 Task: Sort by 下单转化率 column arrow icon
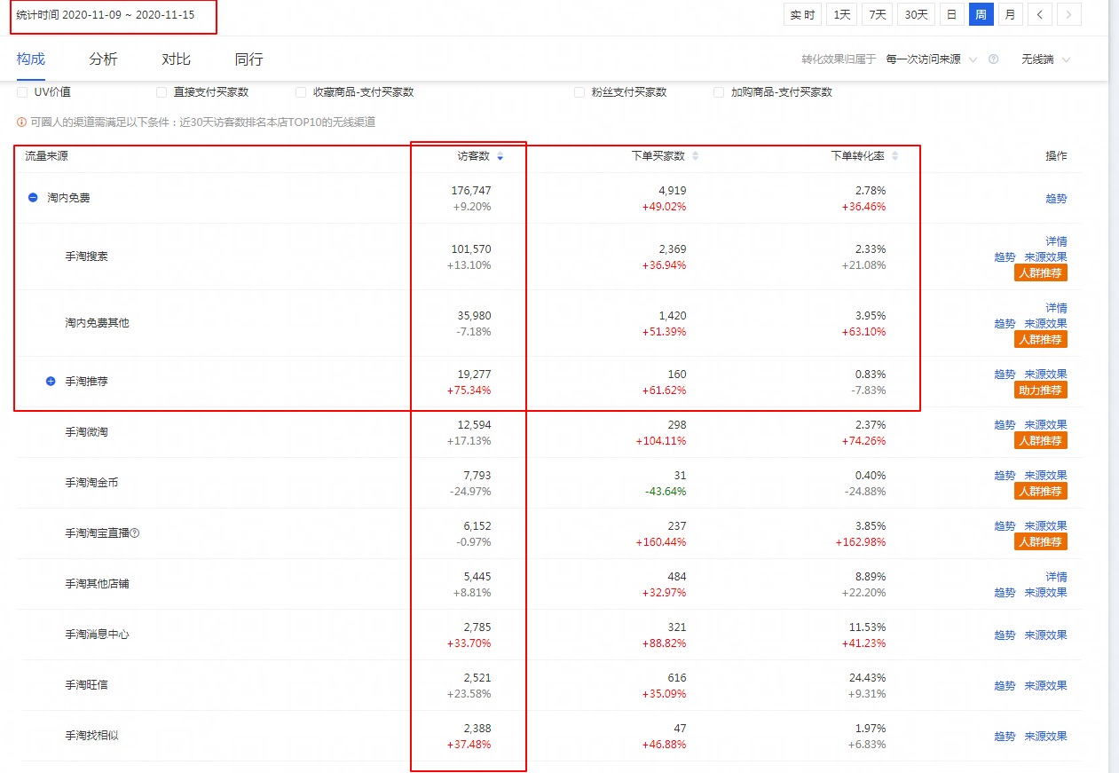[x=894, y=156]
